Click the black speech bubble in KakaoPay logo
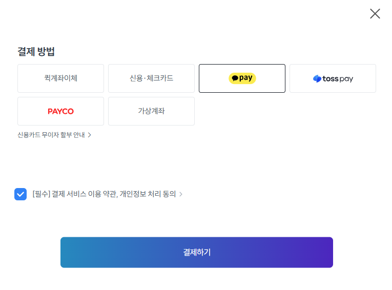The width and height of the screenshot is (392, 290). pos(235,78)
